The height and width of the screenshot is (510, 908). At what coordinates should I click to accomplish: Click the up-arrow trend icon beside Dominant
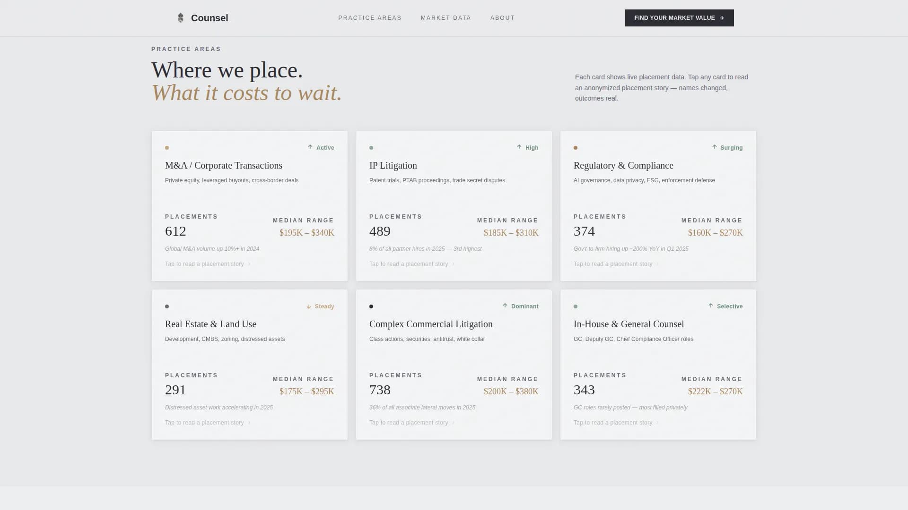pyautogui.click(x=505, y=306)
